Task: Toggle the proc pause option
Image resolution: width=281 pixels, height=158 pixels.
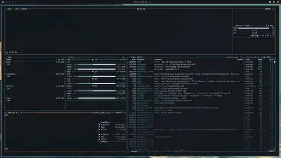Action: click(231, 57)
